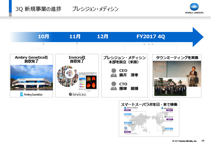Click the invicro logo under the team photo
The image size is (211, 146).
[77, 94]
